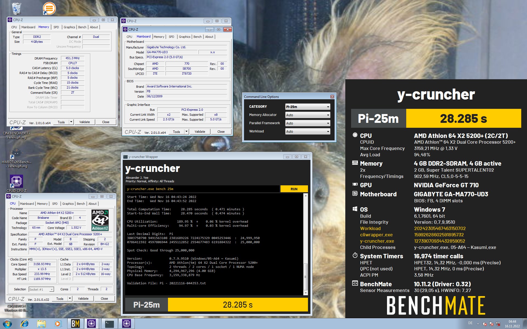Open the Action Center flag tray icon

(x=491, y=324)
